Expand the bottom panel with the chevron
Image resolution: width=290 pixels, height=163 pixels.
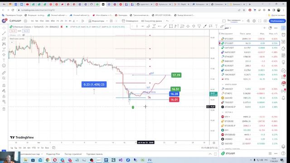210,154
